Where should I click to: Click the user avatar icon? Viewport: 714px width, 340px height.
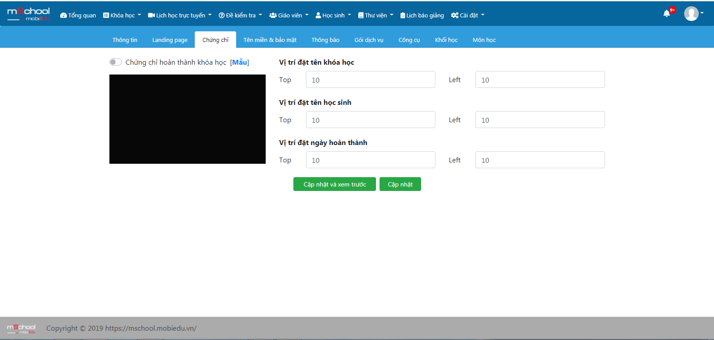pos(691,13)
